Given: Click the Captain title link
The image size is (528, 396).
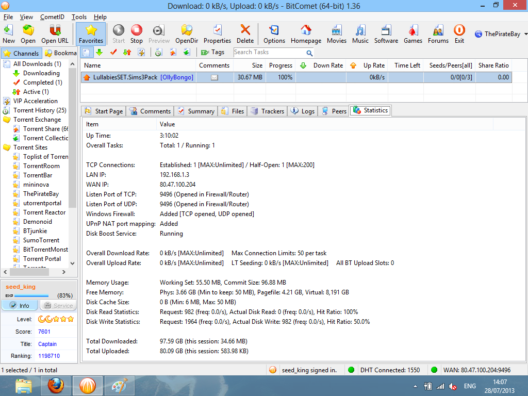Looking at the screenshot, I should coord(47,344).
